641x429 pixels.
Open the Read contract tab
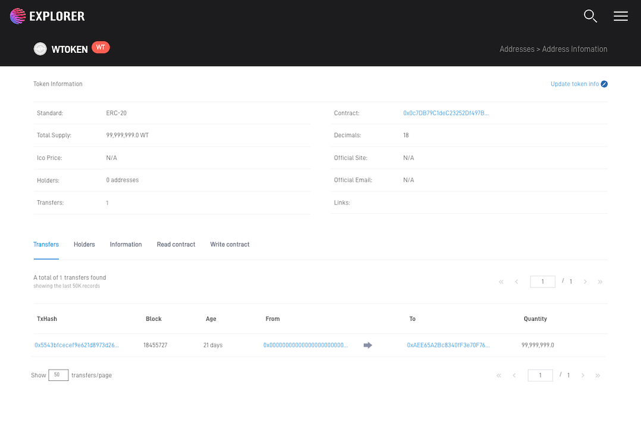(176, 245)
